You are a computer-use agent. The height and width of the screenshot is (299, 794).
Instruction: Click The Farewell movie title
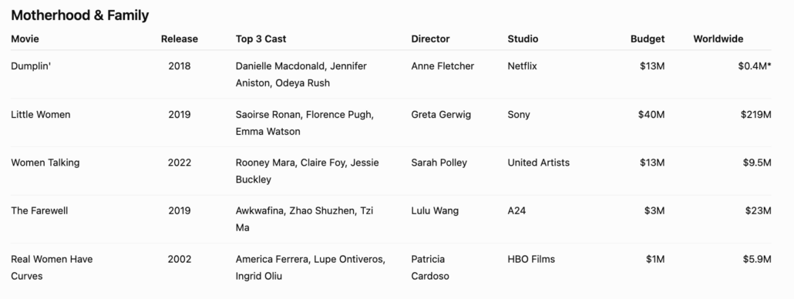pos(39,211)
